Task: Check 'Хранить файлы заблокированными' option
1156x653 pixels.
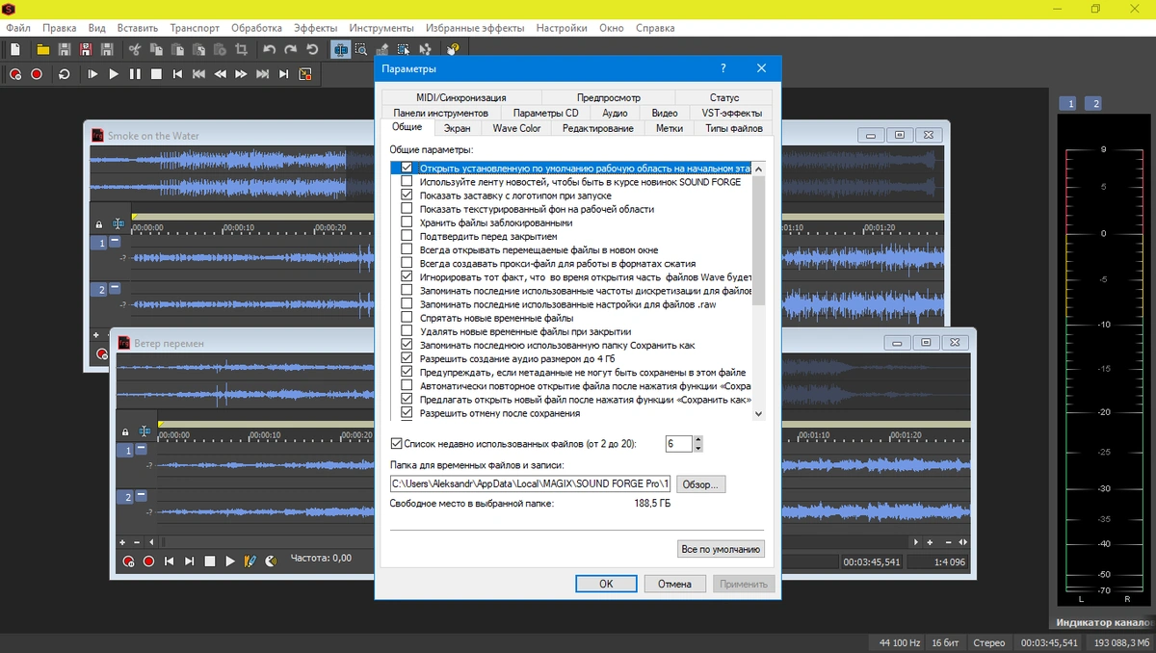Action: tap(407, 222)
